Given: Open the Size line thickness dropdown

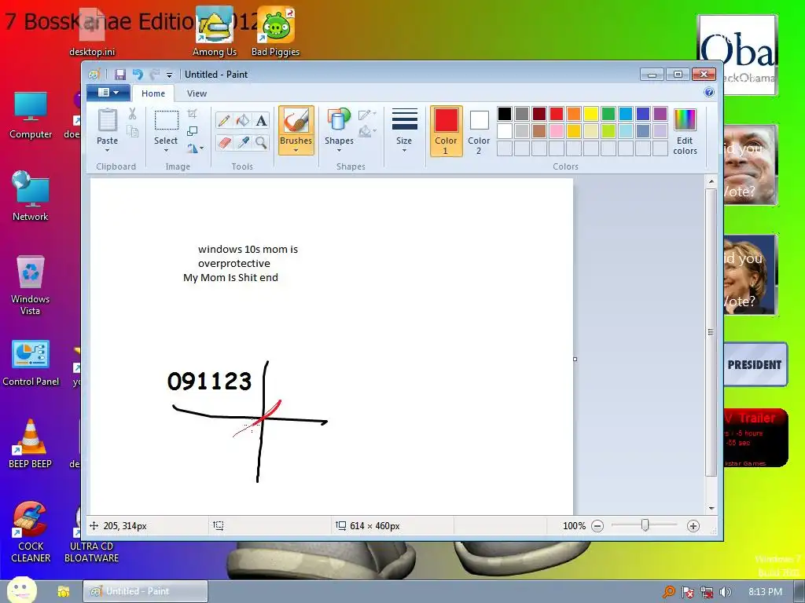Looking at the screenshot, I should tap(404, 130).
